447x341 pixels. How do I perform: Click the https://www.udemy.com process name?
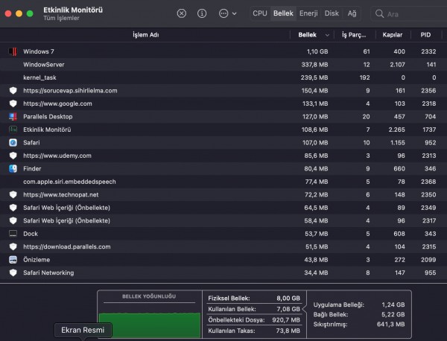pos(57,156)
